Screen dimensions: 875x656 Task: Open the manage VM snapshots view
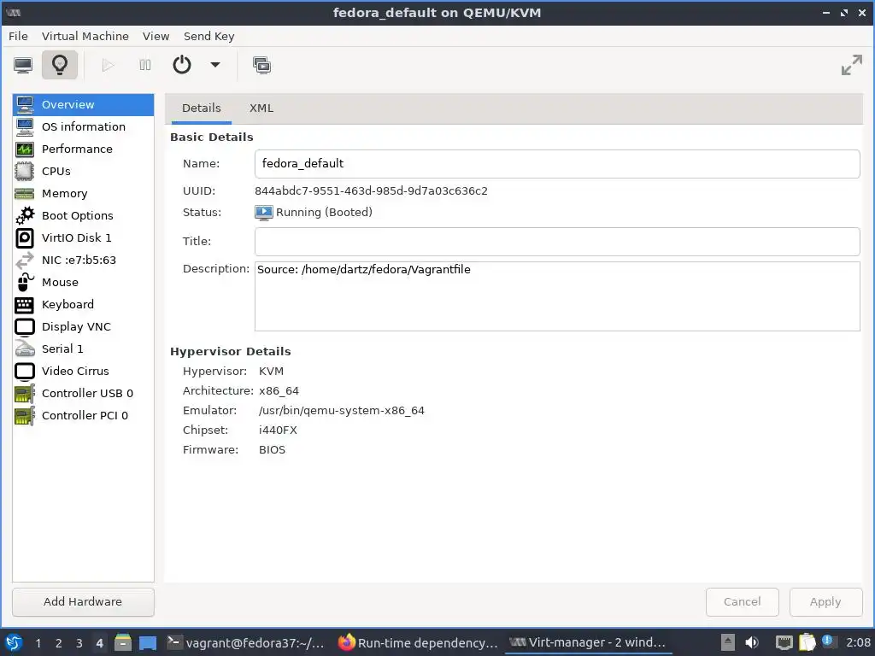click(261, 65)
